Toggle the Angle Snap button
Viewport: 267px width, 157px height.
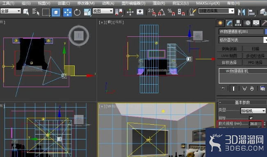(x=162, y=12)
